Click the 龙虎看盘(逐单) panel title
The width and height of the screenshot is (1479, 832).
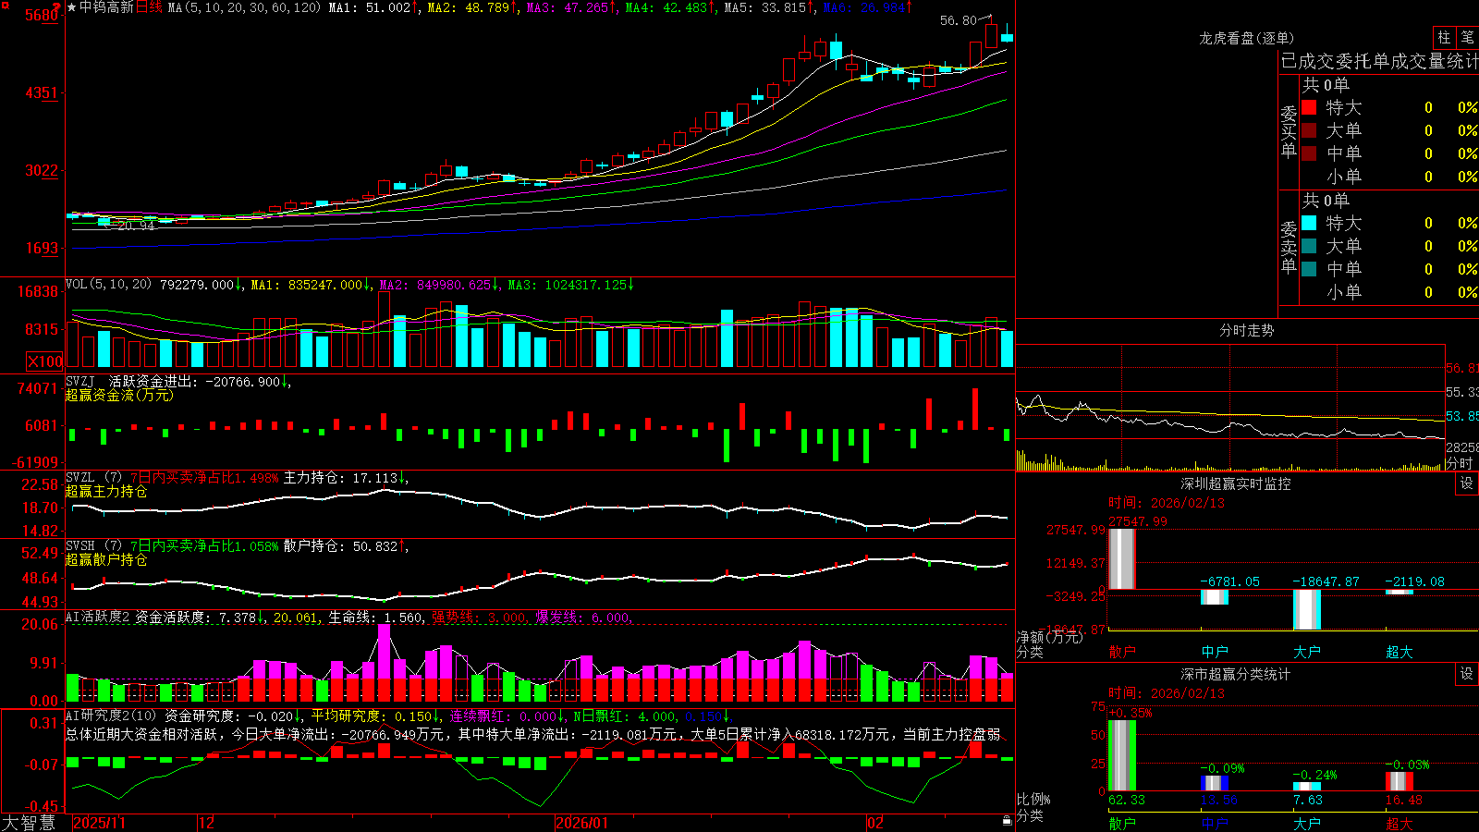pos(1247,38)
